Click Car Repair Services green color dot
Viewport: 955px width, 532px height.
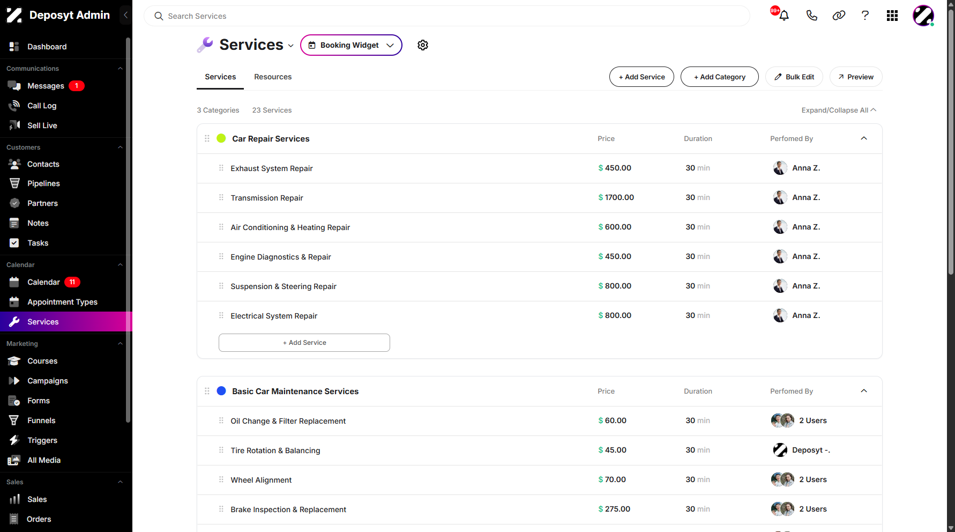(221, 138)
